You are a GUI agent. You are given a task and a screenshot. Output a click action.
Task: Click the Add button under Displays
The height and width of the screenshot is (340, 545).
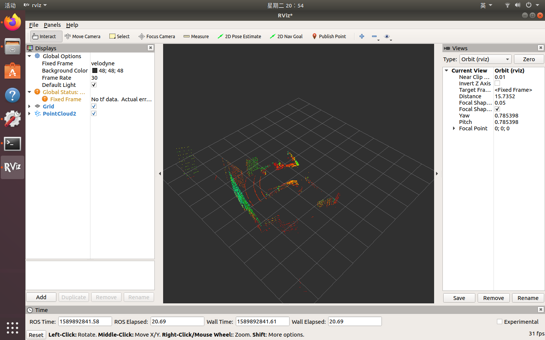(x=41, y=297)
